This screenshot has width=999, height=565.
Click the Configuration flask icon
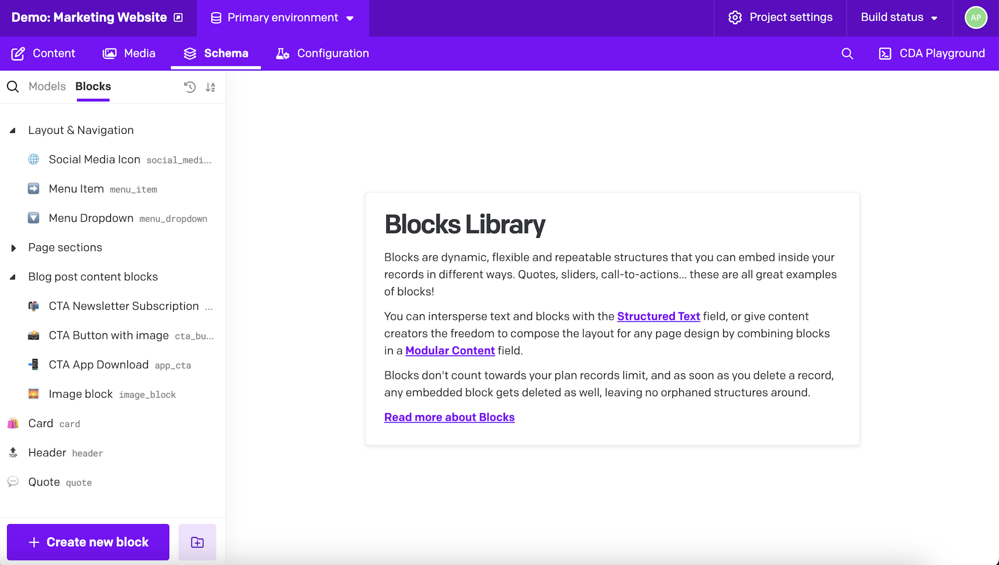tap(282, 53)
